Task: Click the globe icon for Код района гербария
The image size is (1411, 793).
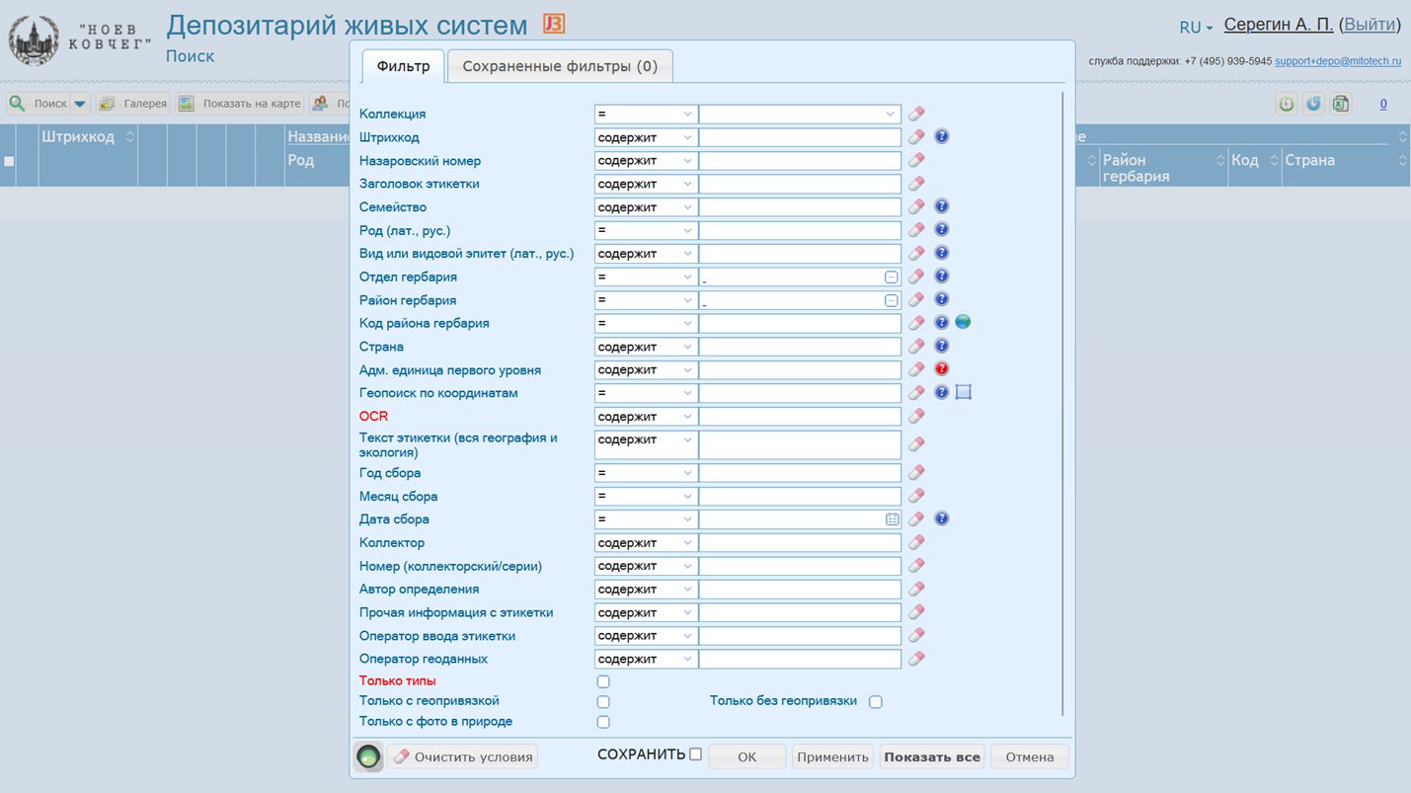Action: point(963,322)
